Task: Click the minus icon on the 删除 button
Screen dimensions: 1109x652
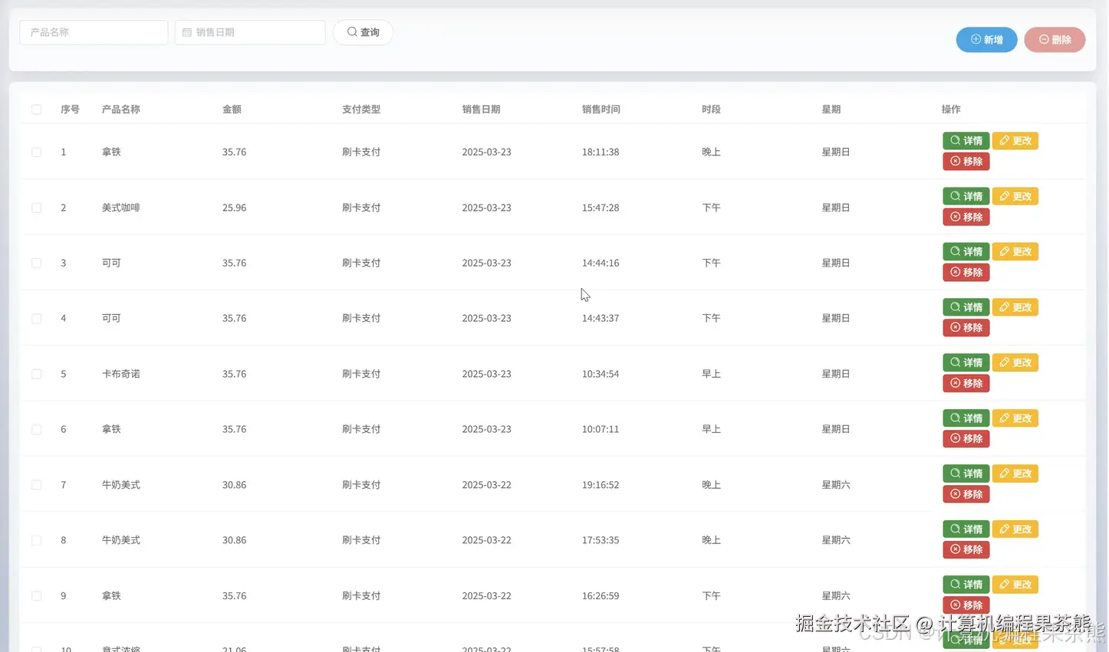Action: point(1042,39)
